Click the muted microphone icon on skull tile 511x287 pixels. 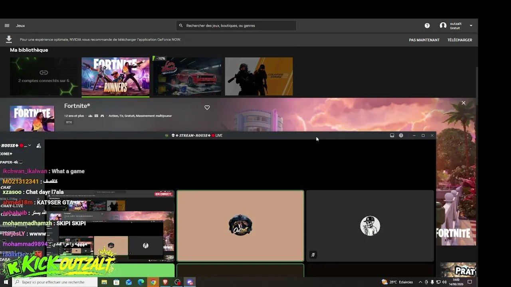click(x=313, y=255)
